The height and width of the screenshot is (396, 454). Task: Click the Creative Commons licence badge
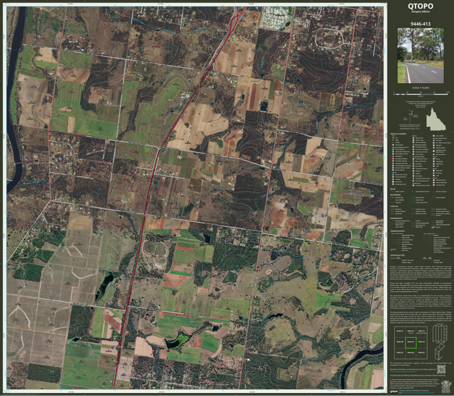click(394, 392)
